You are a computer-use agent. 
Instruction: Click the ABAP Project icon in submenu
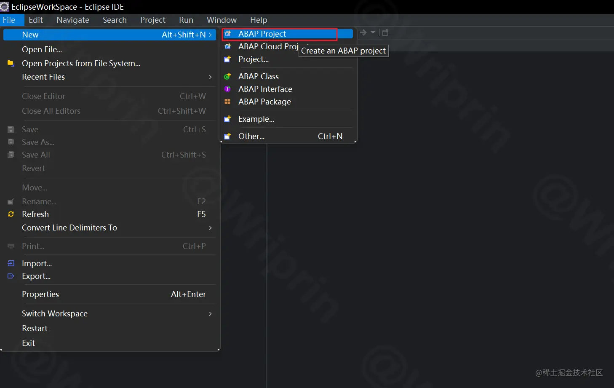(228, 34)
